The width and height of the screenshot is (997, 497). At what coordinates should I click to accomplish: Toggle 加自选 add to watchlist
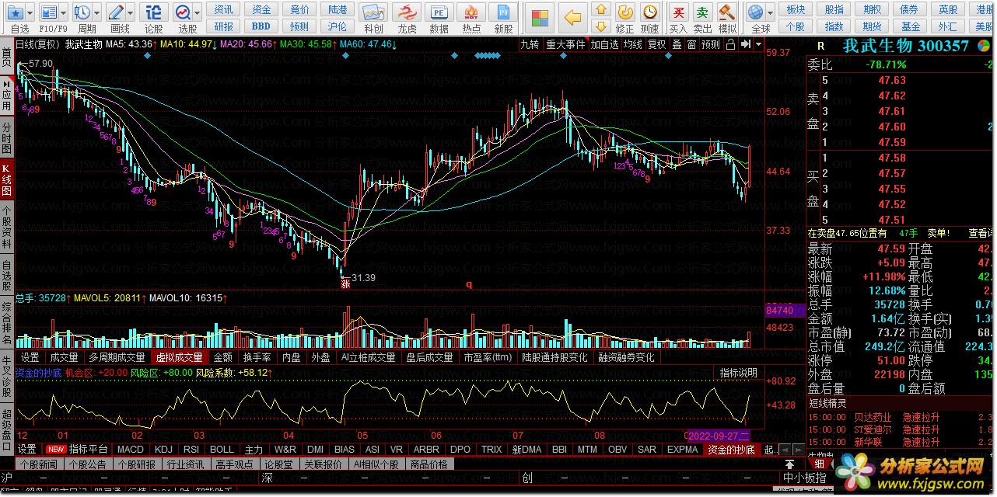click(604, 44)
